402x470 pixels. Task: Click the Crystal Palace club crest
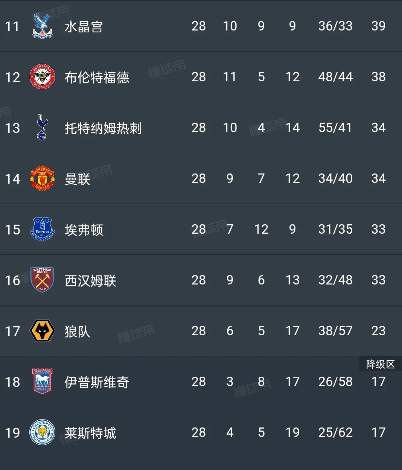point(42,26)
